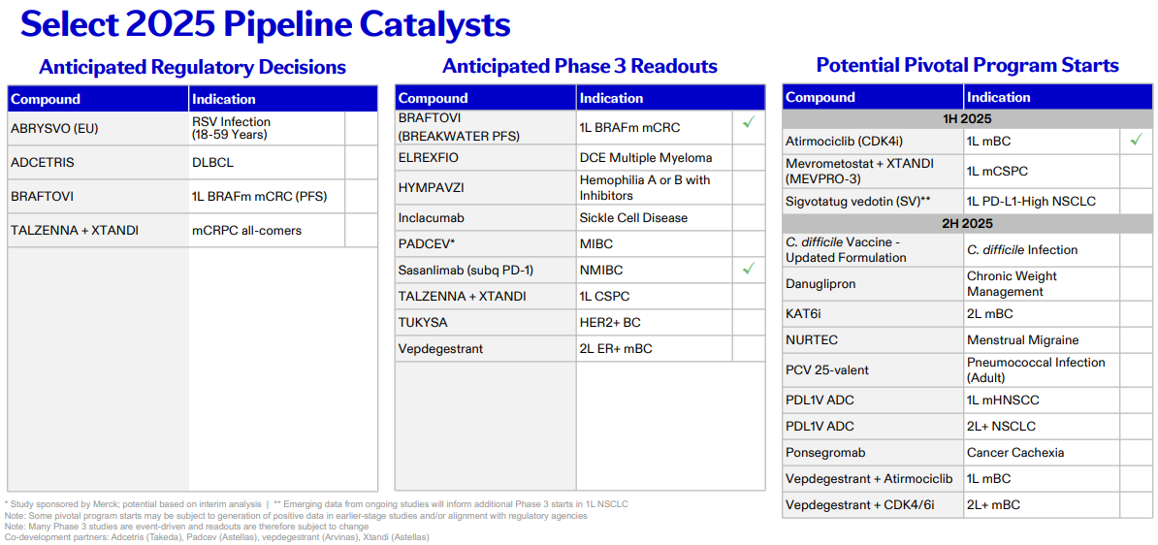Screen dimensions: 1158x545
Task: Click the '1H 2025' section row
Action: tap(968, 118)
